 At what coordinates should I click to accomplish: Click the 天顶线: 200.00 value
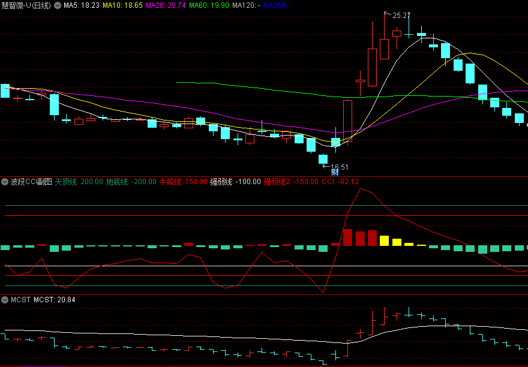pyautogui.click(x=79, y=182)
